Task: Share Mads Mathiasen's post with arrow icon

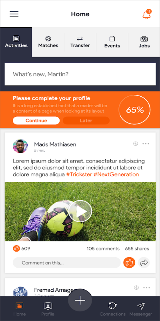Action: coord(144,262)
